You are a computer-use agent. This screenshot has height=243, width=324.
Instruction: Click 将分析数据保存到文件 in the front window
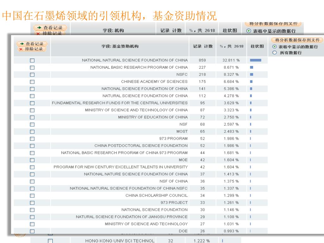pyautogui.click(x=297, y=40)
